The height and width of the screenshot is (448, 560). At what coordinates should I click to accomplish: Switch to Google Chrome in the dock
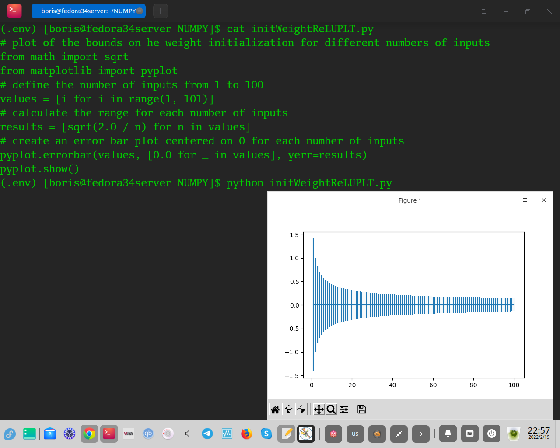(89, 434)
